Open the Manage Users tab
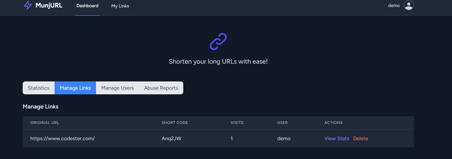452x159 pixels. tap(117, 88)
